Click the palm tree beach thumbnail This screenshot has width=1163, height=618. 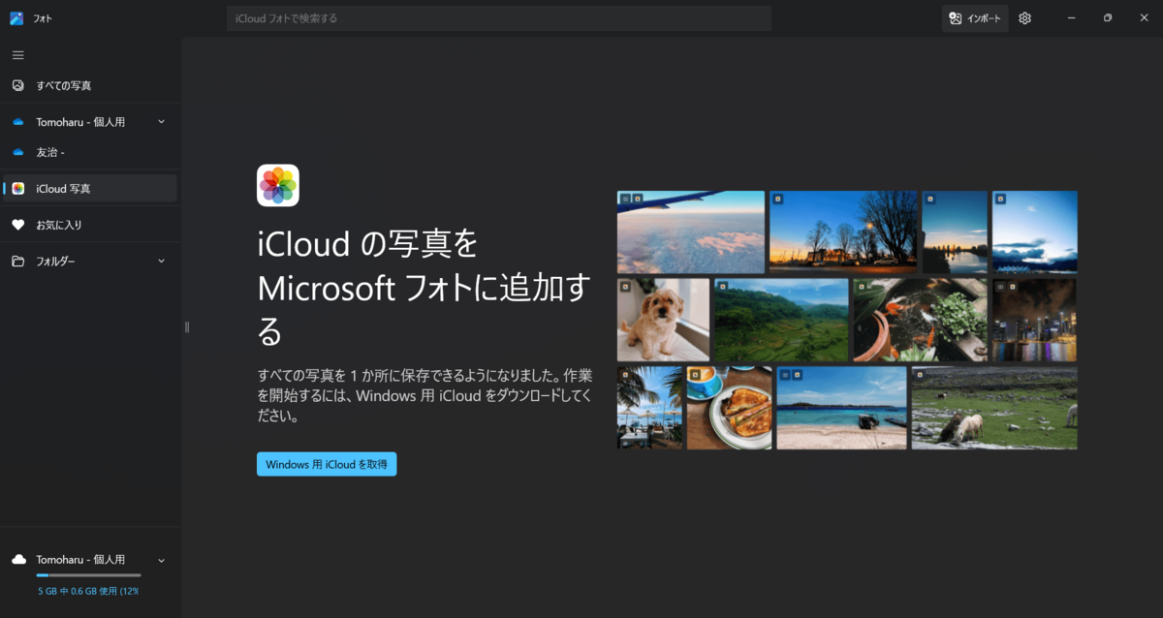point(650,408)
